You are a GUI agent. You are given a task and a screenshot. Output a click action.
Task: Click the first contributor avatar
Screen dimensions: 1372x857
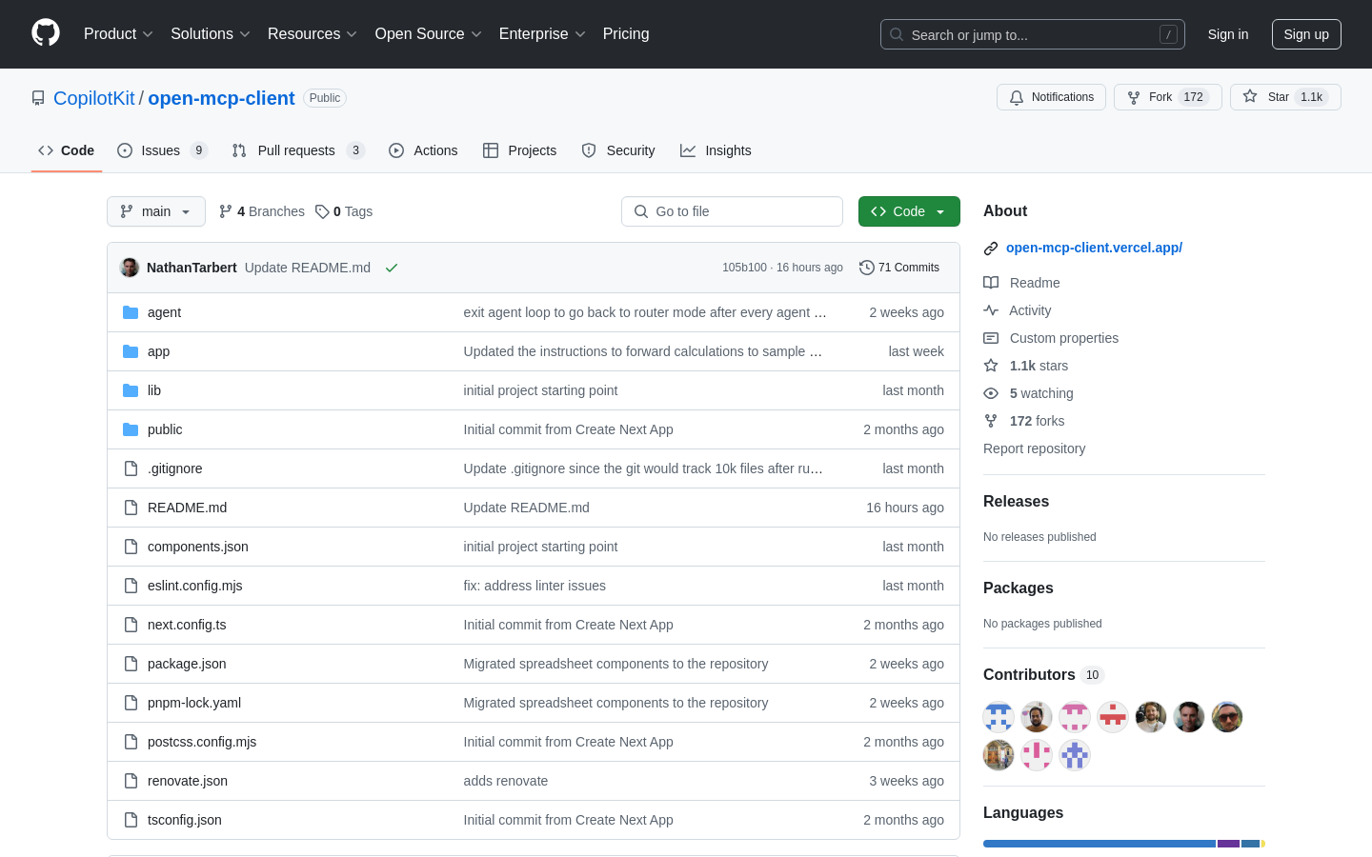coord(999,717)
